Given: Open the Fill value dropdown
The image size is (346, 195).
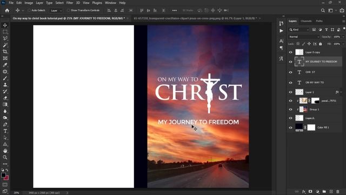Looking at the screenshot, I should pos(343,44).
